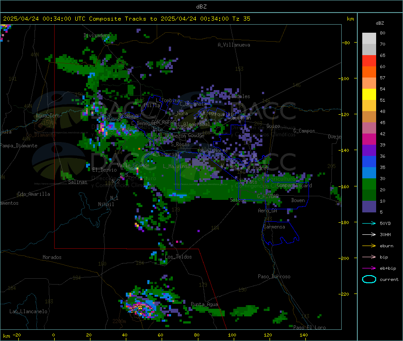This screenshot has width=403, height=341.
Task: Click the 80 dBZ white legend swatch
Action: 369,39
